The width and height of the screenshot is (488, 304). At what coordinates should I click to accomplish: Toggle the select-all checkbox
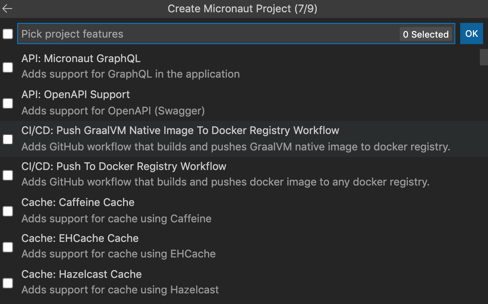click(8, 34)
